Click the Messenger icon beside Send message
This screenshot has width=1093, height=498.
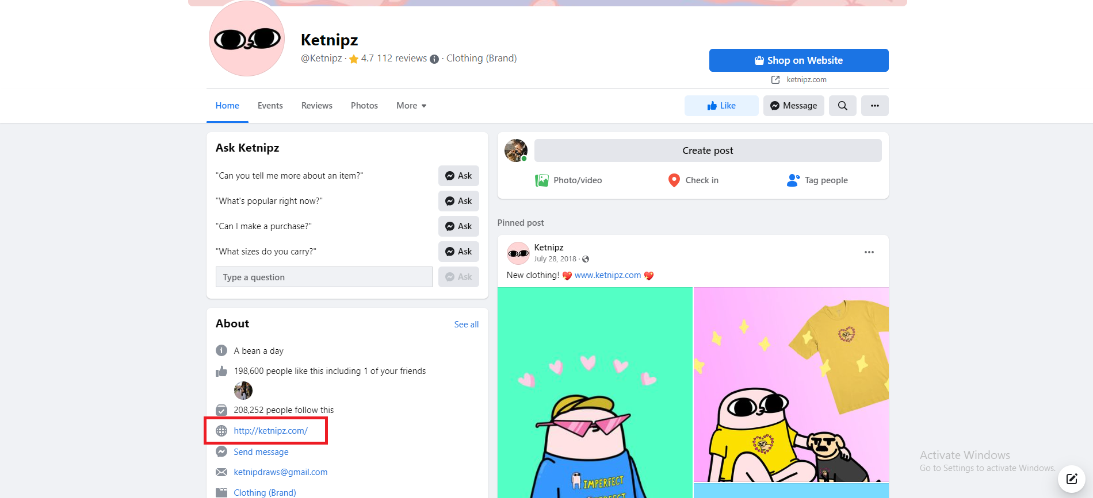coord(221,452)
